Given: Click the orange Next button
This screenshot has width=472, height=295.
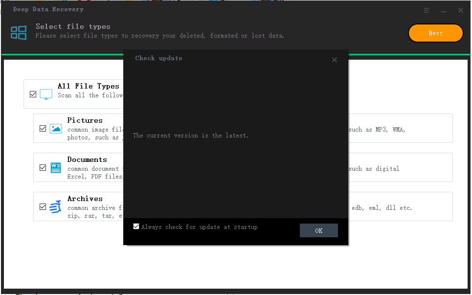Looking at the screenshot, I should pyautogui.click(x=435, y=33).
